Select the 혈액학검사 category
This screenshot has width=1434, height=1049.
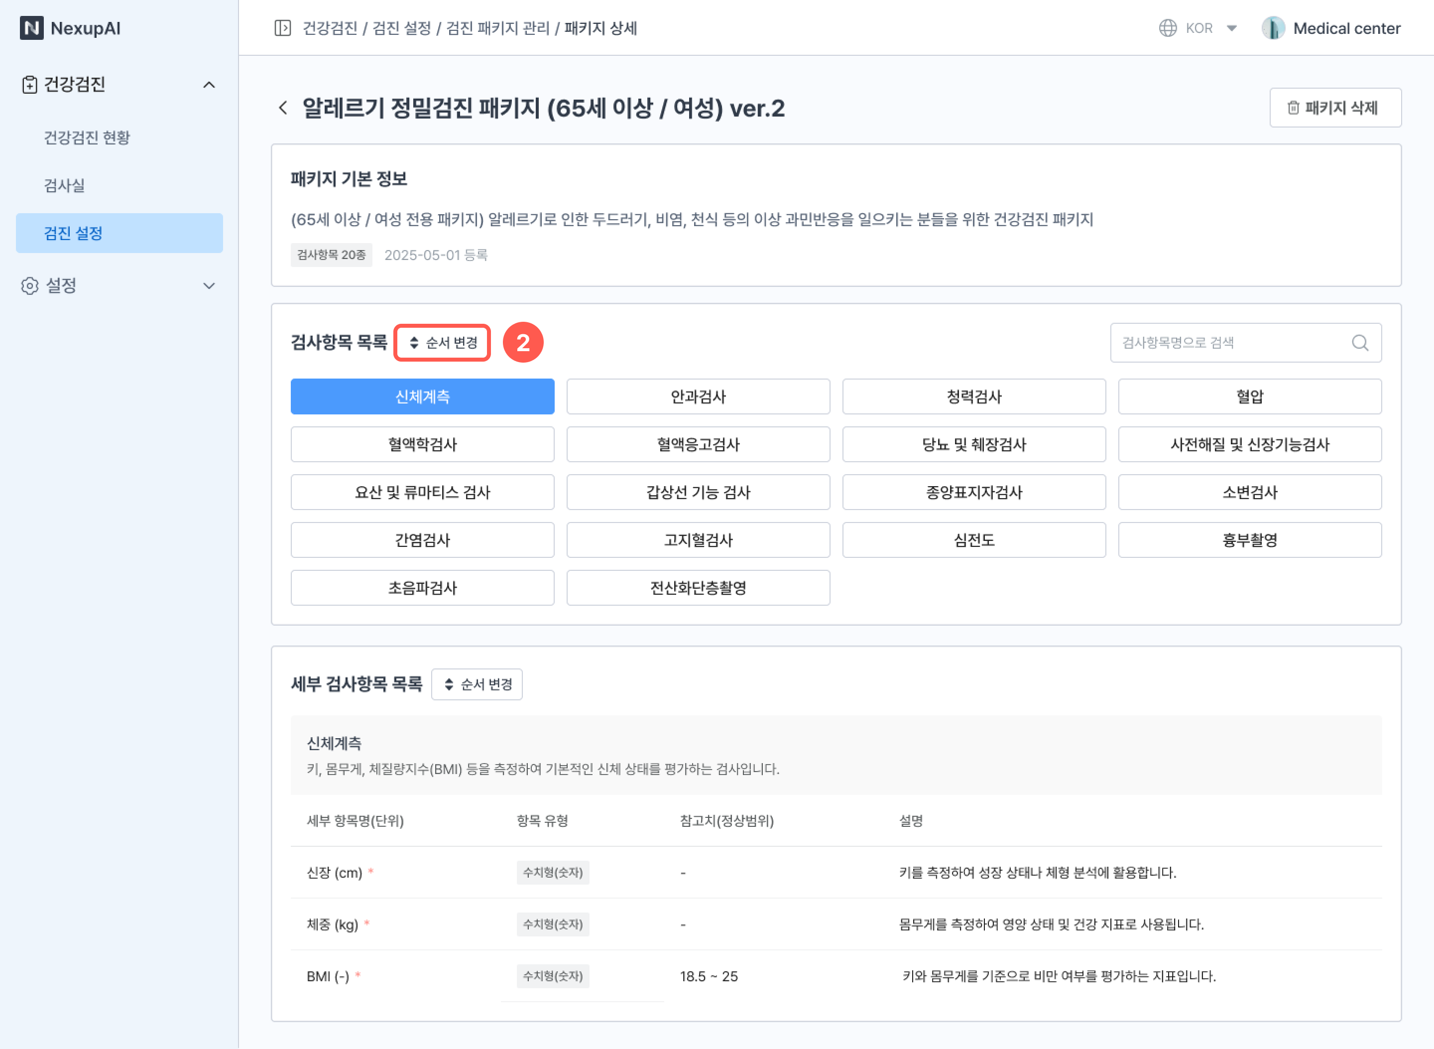(422, 444)
